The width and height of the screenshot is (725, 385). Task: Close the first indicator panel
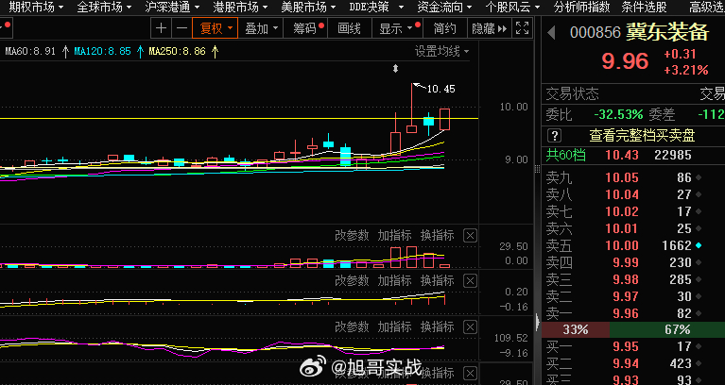[470, 236]
